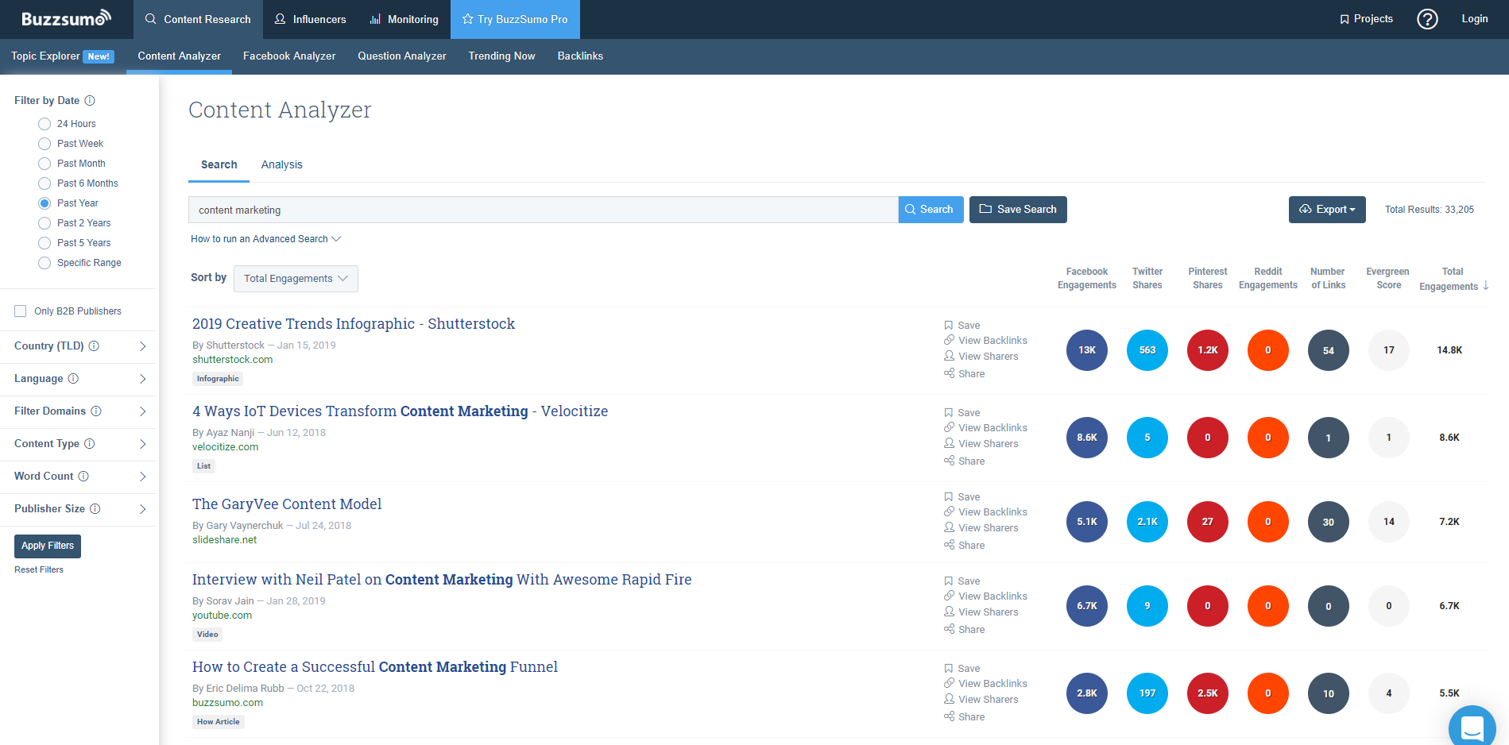The image size is (1509, 745).
Task: View sharers of Shutterstock infographic
Action: click(981, 357)
